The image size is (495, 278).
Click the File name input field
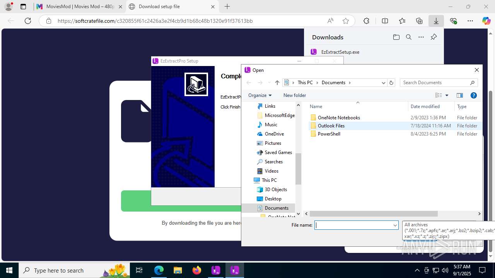click(353, 225)
